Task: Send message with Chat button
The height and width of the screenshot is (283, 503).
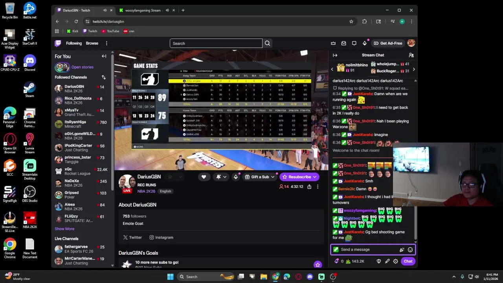Action: [x=408, y=261]
